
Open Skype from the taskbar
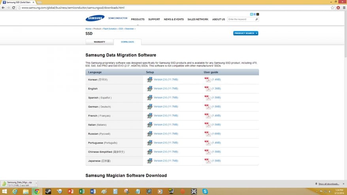pyautogui.click(x=205, y=191)
